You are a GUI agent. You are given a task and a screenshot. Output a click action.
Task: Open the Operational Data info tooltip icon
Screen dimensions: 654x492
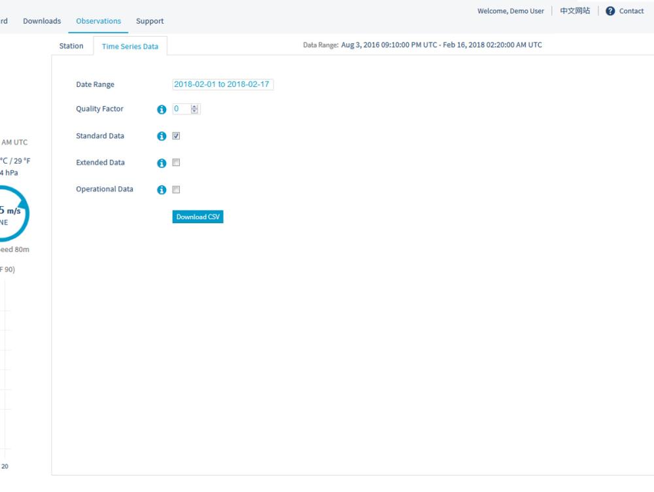coord(162,190)
